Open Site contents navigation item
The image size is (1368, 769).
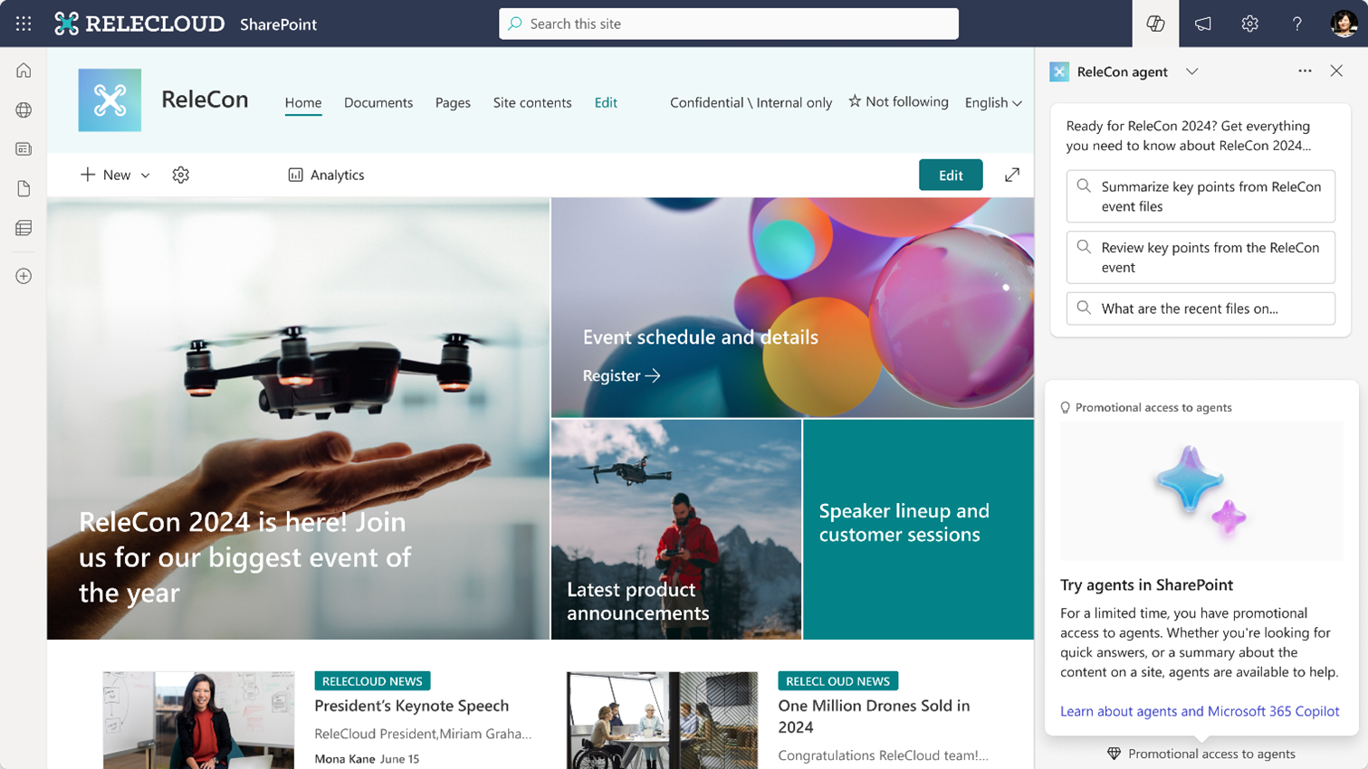[531, 102]
